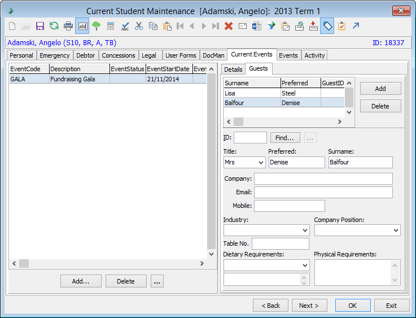This screenshot has height=318, width=416.
Task: Open the Activity tab
Action: (314, 55)
